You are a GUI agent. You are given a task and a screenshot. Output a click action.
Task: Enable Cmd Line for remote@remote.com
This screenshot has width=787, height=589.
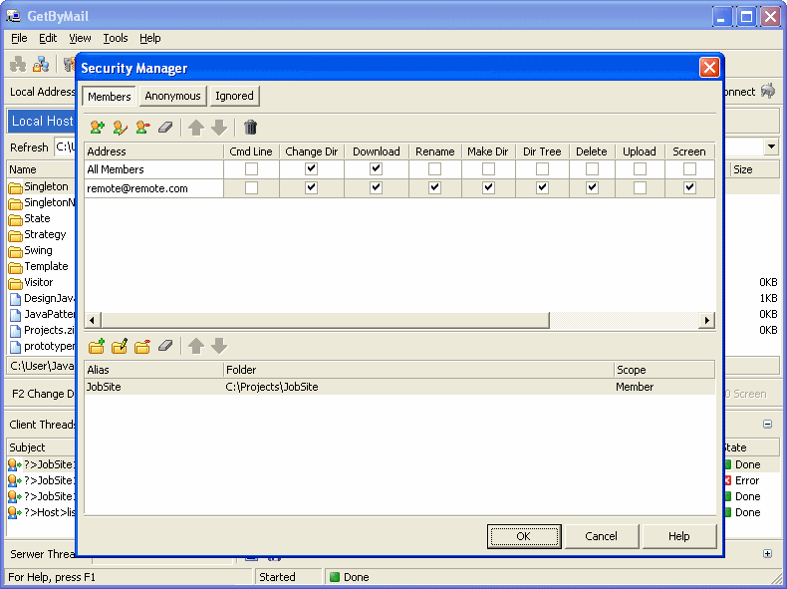click(x=251, y=187)
